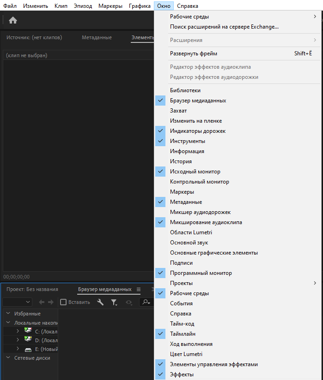Image resolution: width=323 pixels, height=380 pixels.
Task: Expand the D: drive node
Action: pos(18,340)
